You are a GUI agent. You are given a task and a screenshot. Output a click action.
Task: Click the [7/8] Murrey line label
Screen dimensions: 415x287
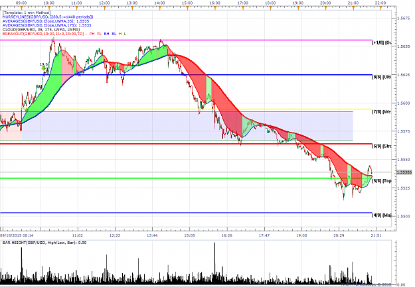(382, 112)
